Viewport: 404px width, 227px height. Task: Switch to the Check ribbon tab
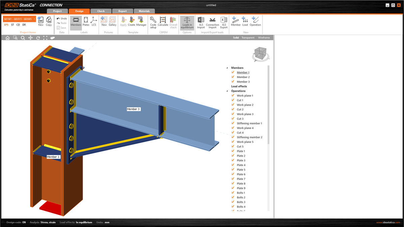point(101,11)
